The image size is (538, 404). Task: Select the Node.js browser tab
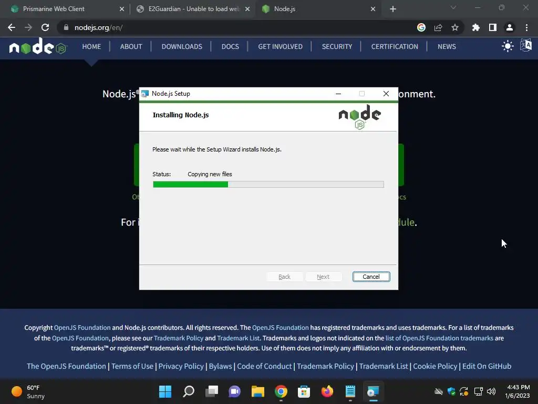click(x=319, y=9)
